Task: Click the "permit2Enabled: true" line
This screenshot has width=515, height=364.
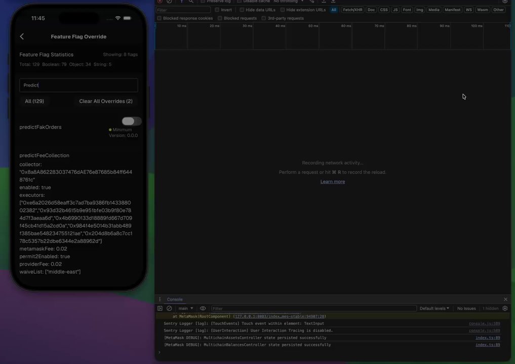Action: 45,256
